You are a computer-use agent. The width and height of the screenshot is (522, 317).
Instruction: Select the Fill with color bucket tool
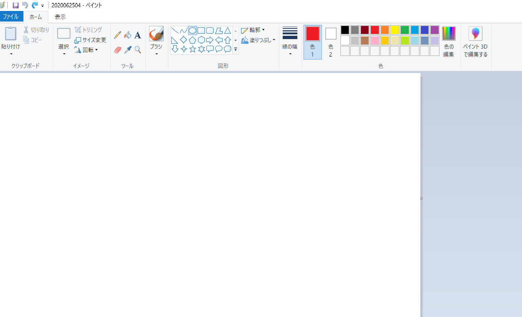coord(127,35)
